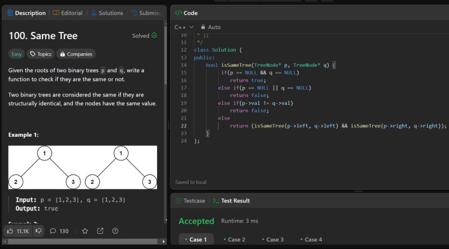
Task: Click the Editorial book icon
Action: (x=56, y=13)
